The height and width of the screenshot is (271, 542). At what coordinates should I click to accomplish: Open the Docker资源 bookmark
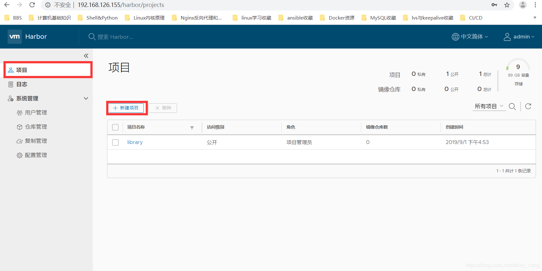[x=338, y=18]
